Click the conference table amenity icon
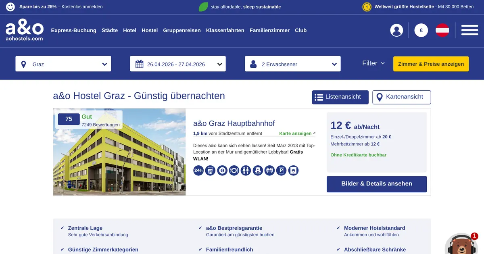The image size is (484, 254). click(x=269, y=171)
